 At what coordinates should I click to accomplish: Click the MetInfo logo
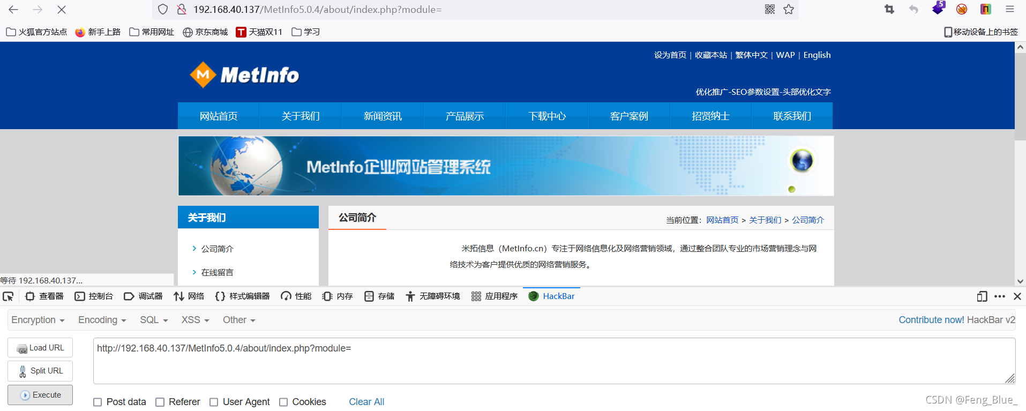click(x=244, y=75)
